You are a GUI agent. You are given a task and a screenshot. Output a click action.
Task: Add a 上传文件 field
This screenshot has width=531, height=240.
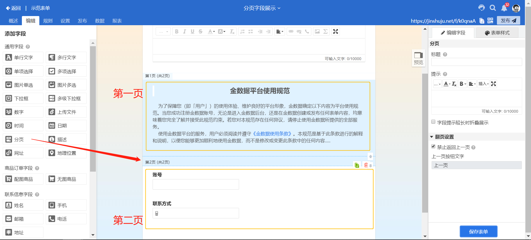(66, 112)
